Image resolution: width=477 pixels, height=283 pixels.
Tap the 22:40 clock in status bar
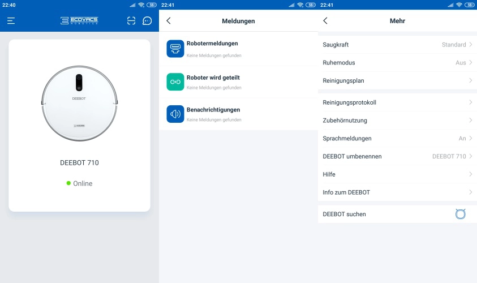click(x=9, y=5)
